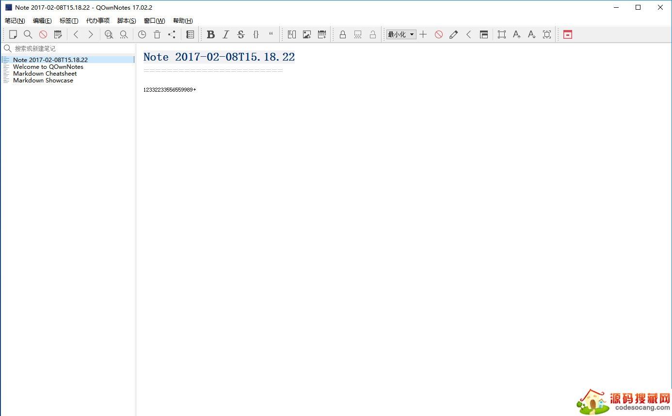Open the 编辑(E) menu
Screen dimensions: 672x416
42,21
